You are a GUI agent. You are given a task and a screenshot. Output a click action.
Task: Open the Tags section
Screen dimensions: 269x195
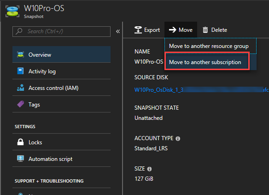[x=61, y=104]
